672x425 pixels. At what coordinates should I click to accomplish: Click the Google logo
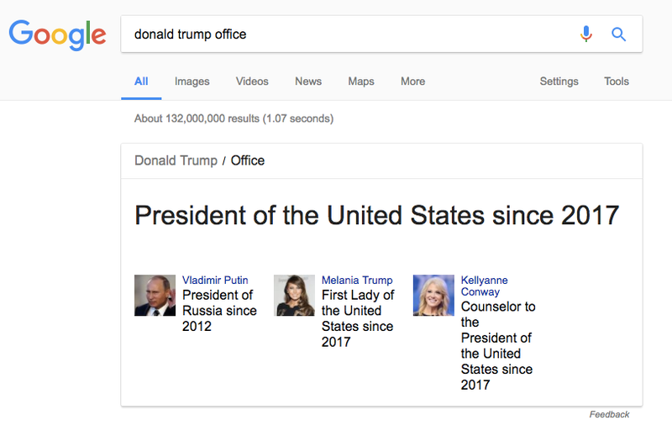pyautogui.click(x=57, y=34)
